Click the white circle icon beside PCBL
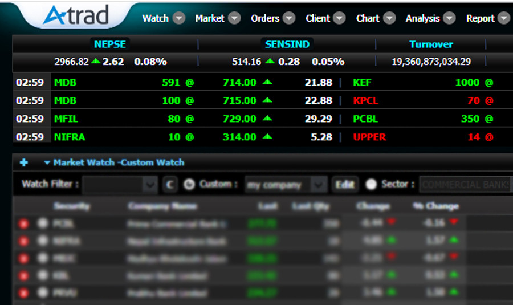 (x=43, y=223)
